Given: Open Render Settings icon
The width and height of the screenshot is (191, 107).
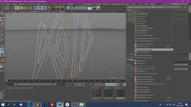Looking at the screenshot, I should pyautogui.click(x=63, y=8).
